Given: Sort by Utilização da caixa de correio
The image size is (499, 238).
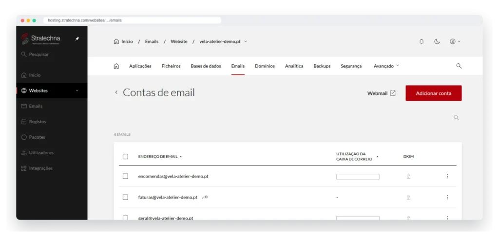Looking at the screenshot, I should click(357, 156).
